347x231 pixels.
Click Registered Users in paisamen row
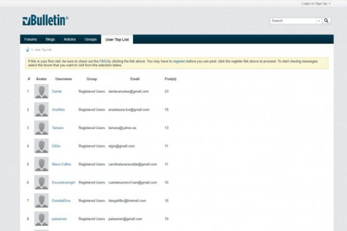tap(92, 219)
